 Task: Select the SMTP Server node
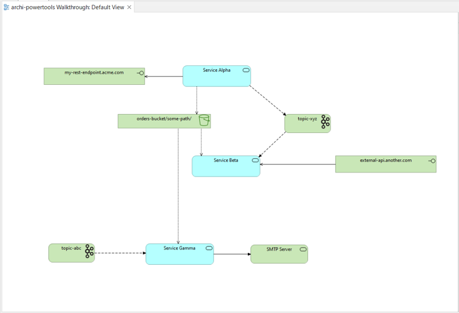279,254
